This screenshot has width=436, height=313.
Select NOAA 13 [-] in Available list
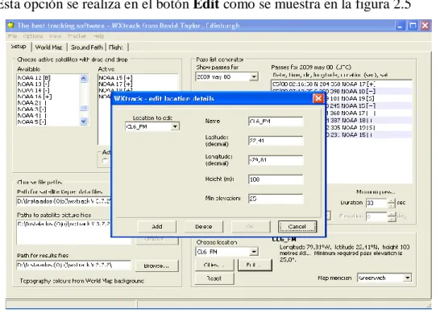click(33, 84)
